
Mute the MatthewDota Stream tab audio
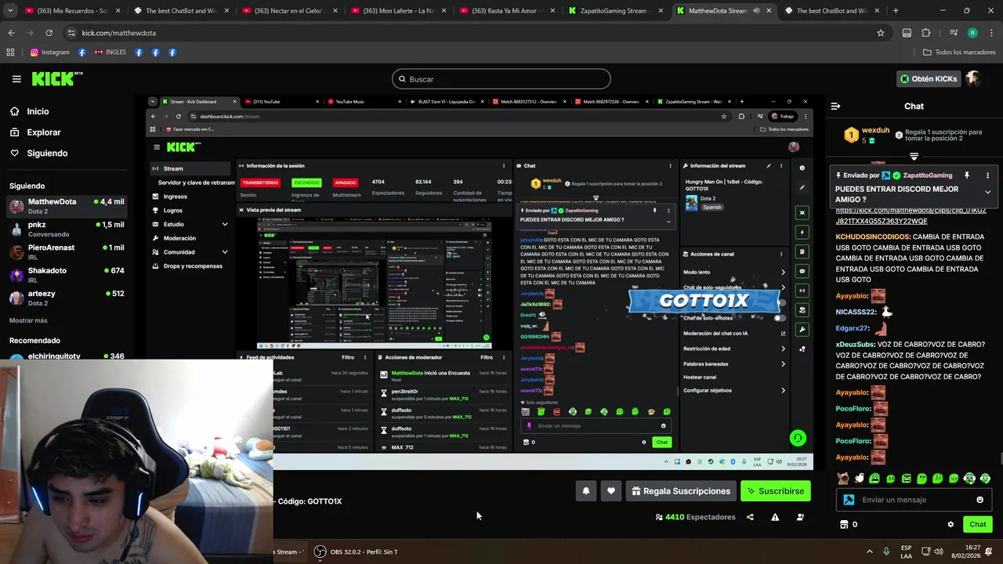[x=756, y=11]
